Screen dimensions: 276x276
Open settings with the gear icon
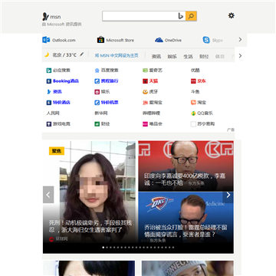[x=232, y=15]
